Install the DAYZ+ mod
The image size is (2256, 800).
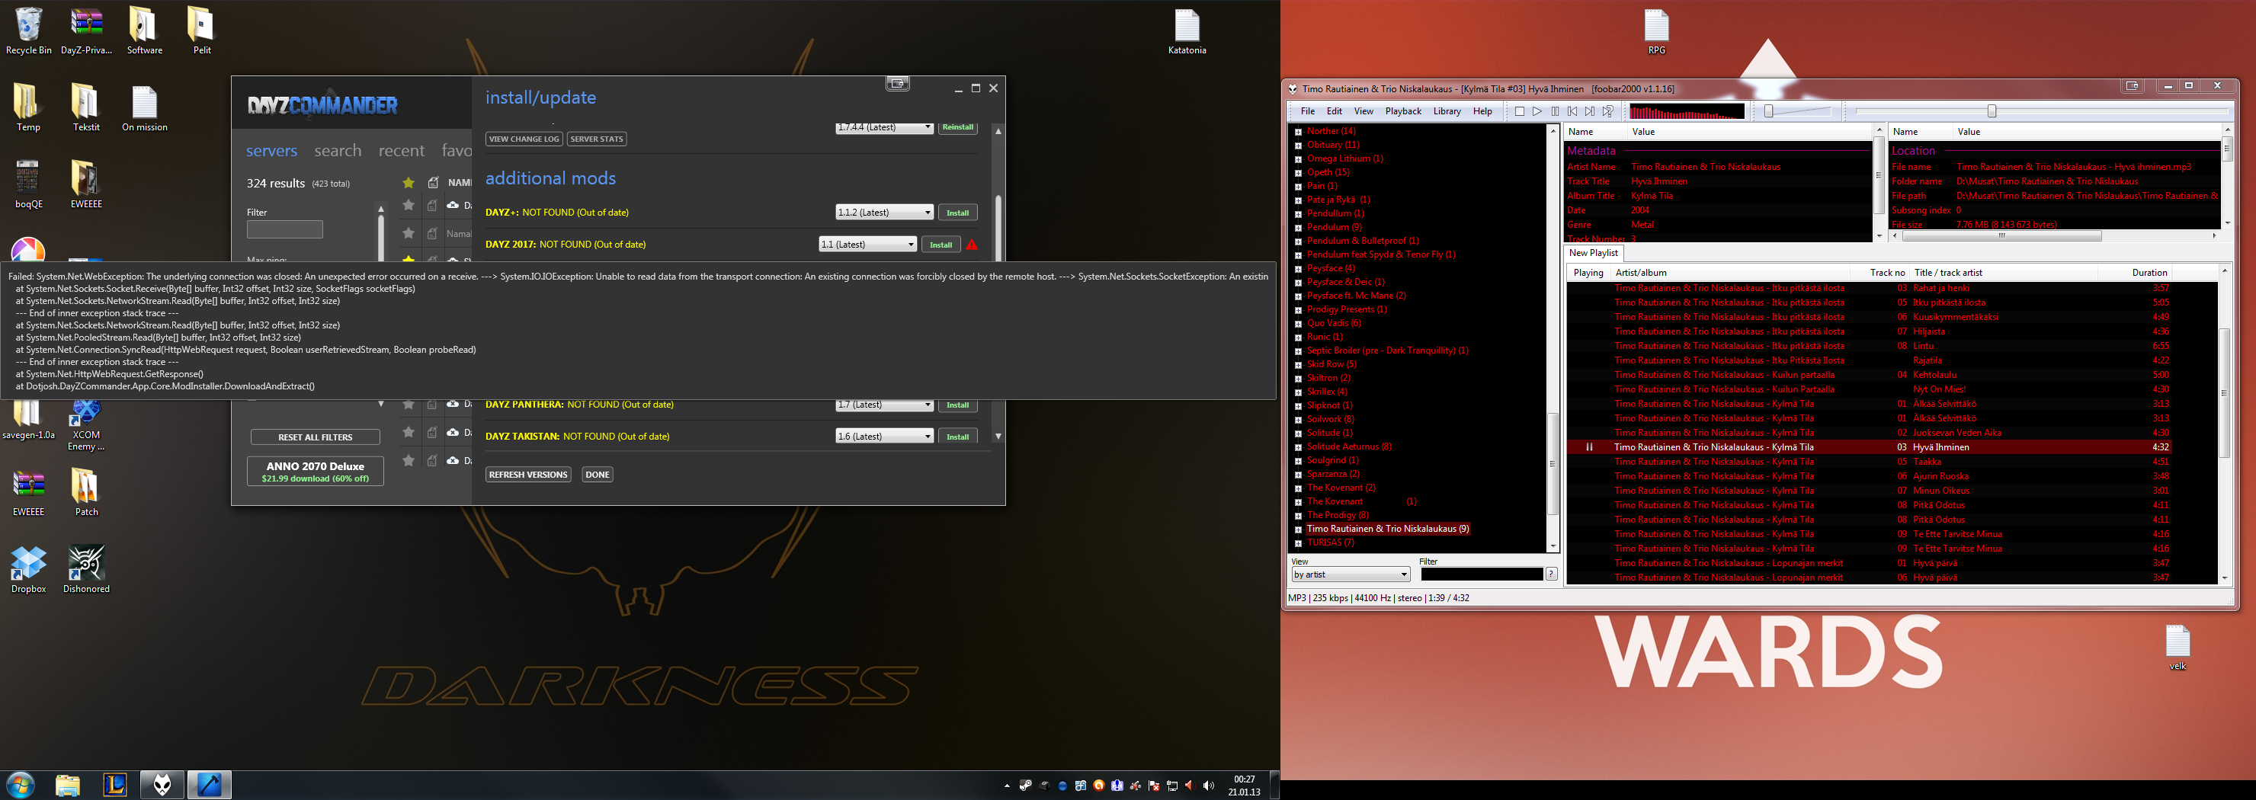tap(957, 213)
